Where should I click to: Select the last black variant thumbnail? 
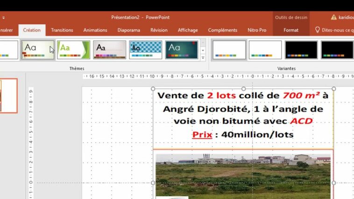pos(337,50)
